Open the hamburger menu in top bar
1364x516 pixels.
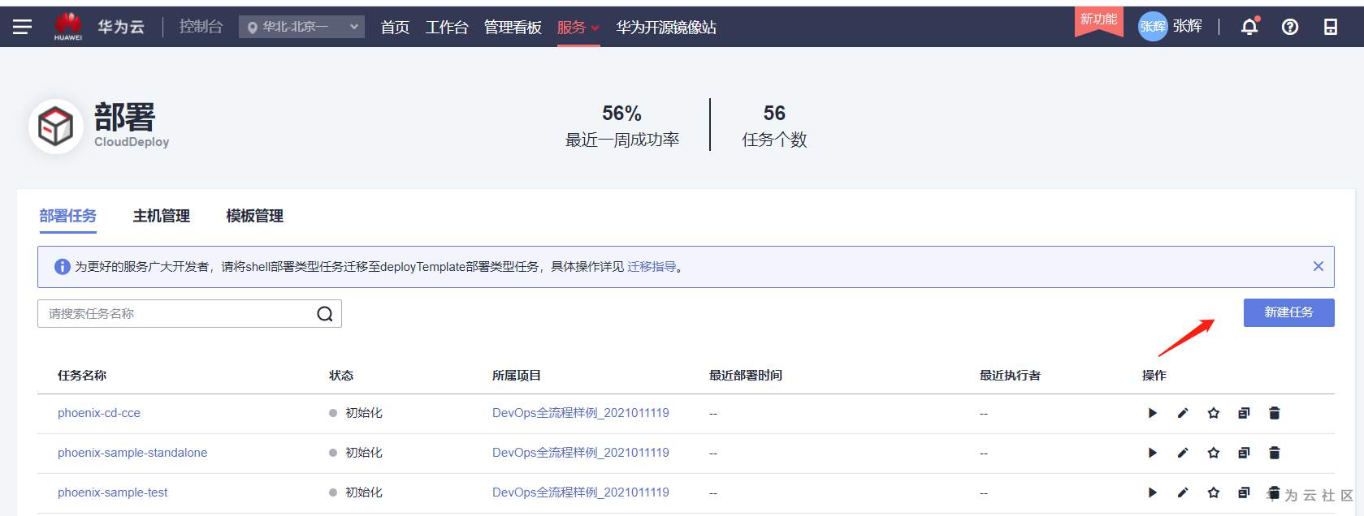[x=22, y=27]
